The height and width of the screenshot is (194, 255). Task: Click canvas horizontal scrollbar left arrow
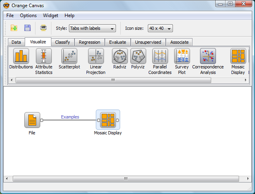tap(7, 178)
